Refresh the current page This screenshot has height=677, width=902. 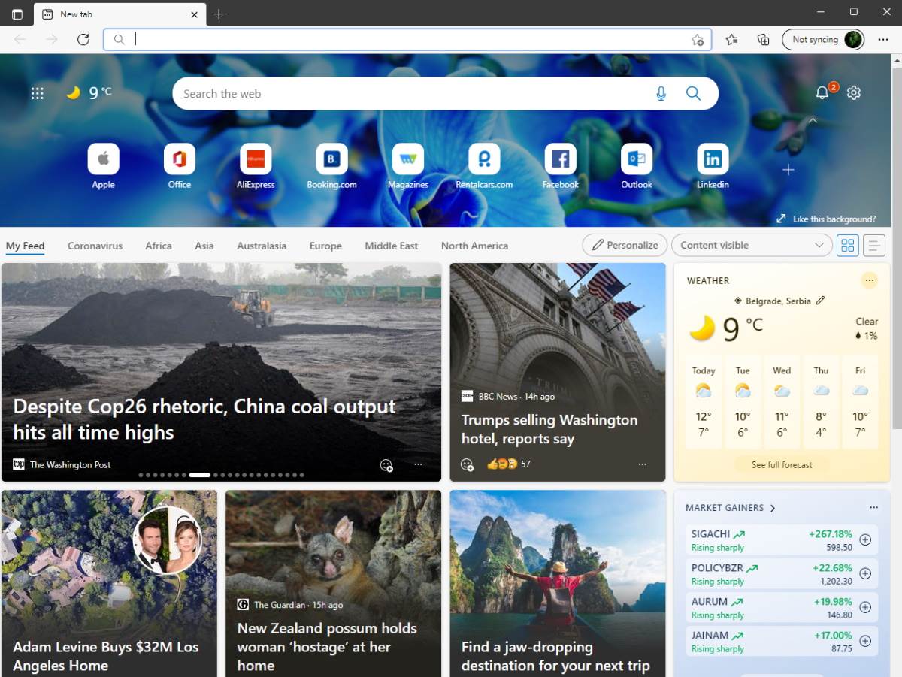tap(83, 39)
